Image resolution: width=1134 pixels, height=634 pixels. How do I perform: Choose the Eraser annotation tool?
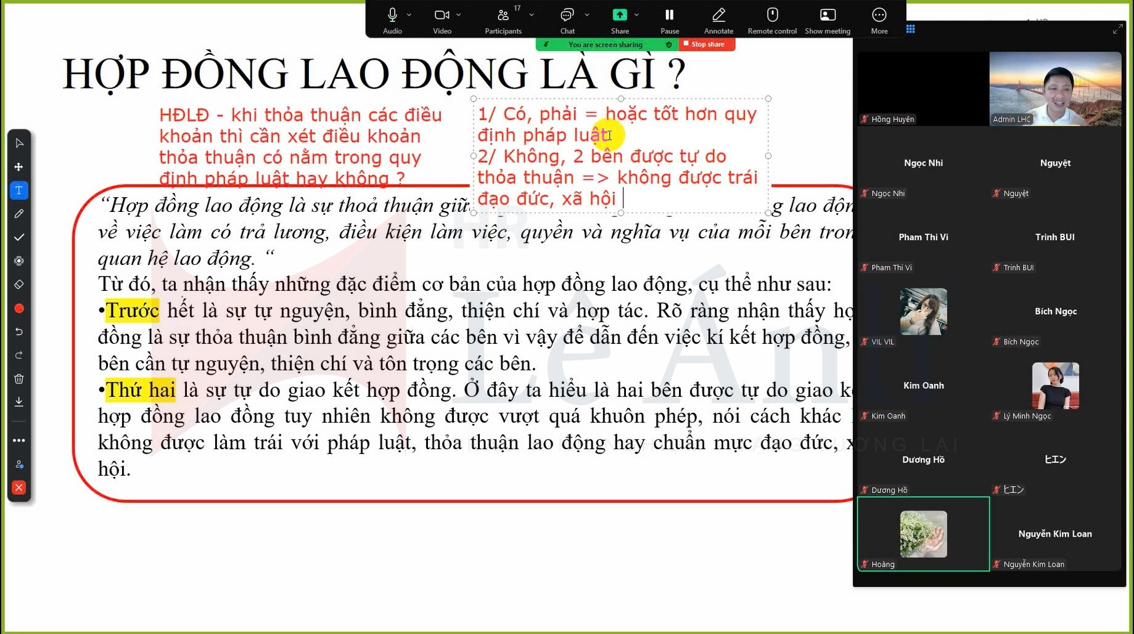pos(19,285)
